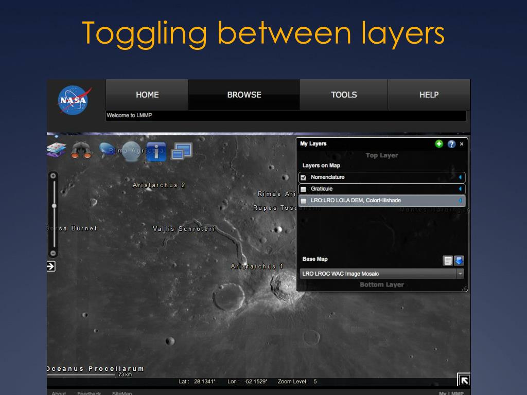Close the My Layers panel

[x=462, y=144]
